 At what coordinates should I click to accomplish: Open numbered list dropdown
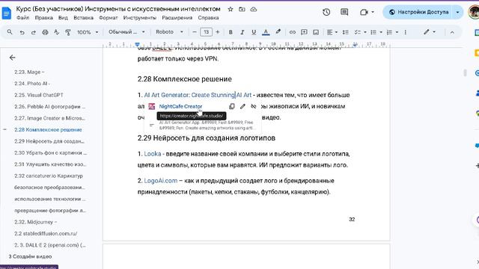(x=392, y=32)
